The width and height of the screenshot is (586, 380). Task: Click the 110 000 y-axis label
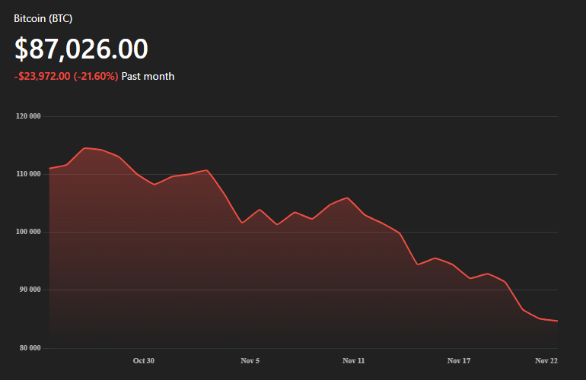coord(27,174)
